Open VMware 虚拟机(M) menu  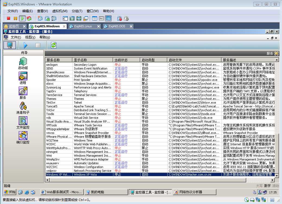tap(60, 11)
